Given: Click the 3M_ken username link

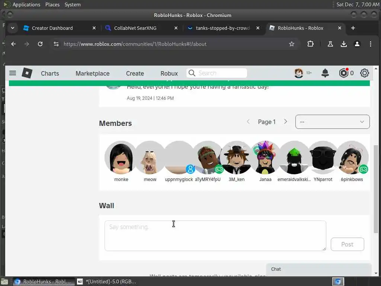Looking at the screenshot, I should click(x=236, y=179).
